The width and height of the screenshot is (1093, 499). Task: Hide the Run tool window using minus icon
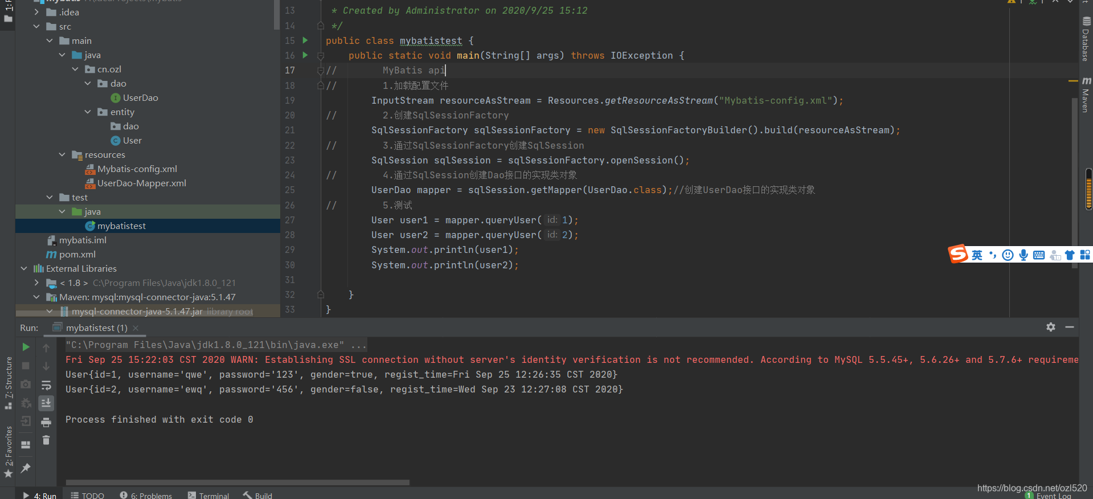(x=1070, y=327)
